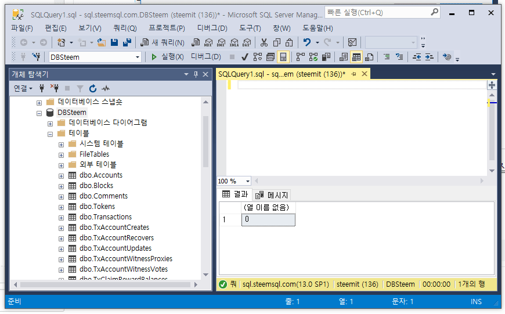Open a new MDX query with the MDX icon

tap(209, 42)
